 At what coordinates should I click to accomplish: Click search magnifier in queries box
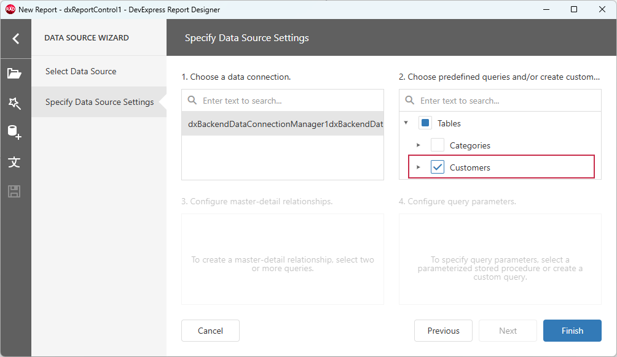[x=410, y=101]
